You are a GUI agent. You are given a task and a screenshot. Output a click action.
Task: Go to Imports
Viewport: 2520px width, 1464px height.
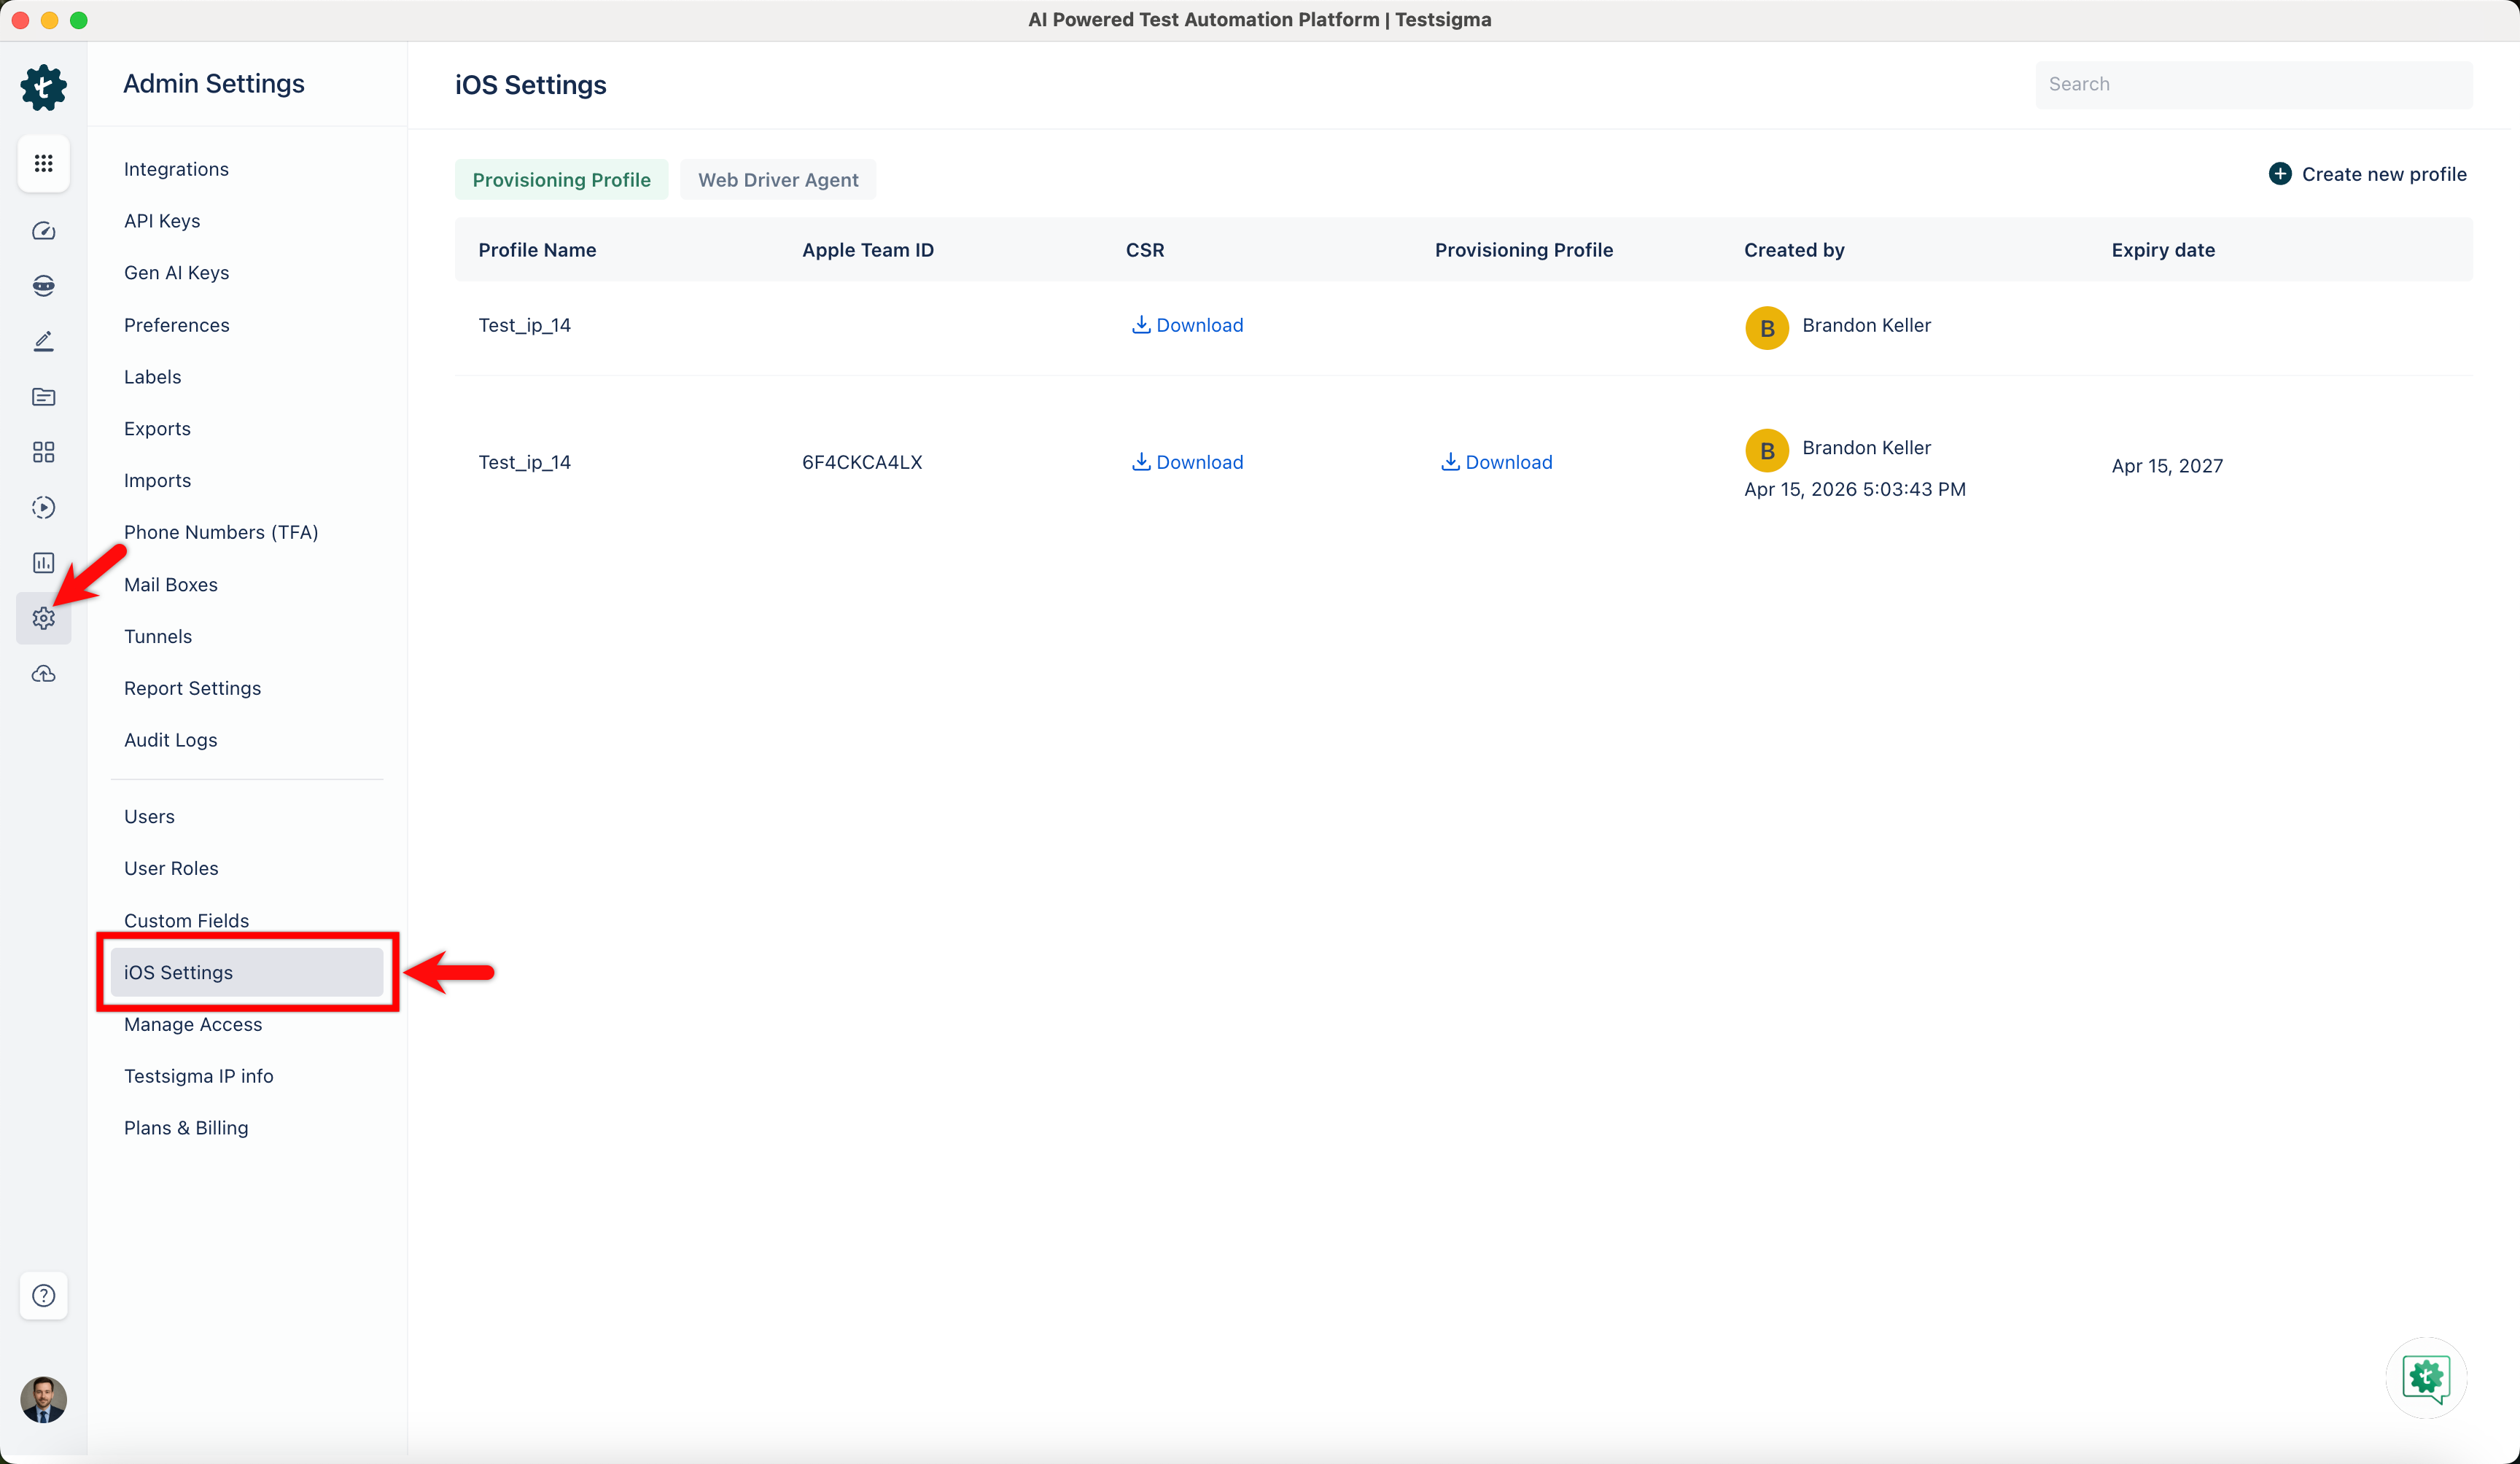[x=157, y=481]
